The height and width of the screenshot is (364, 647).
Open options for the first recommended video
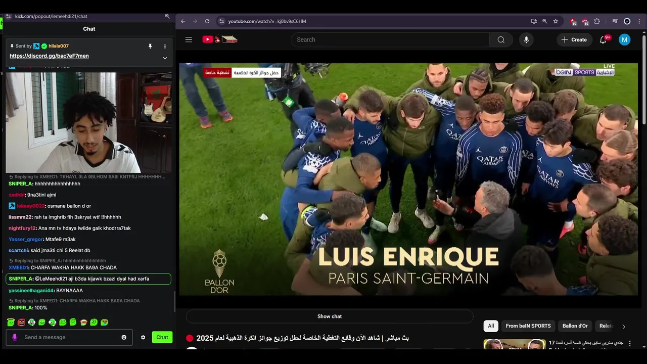630,343
